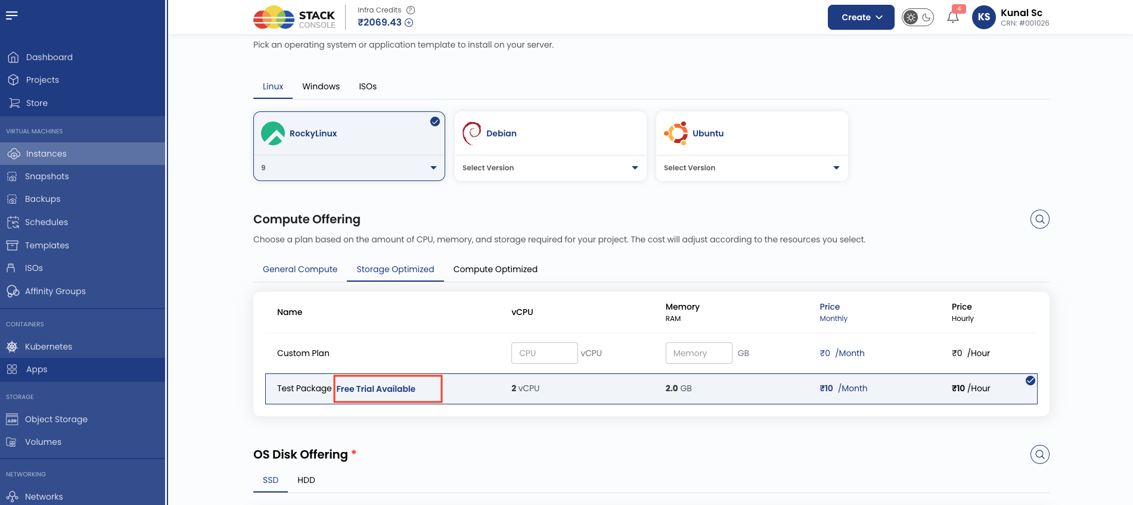Image resolution: width=1133 pixels, height=505 pixels.
Task: Add infra credits with plus icon
Action: pyautogui.click(x=409, y=23)
